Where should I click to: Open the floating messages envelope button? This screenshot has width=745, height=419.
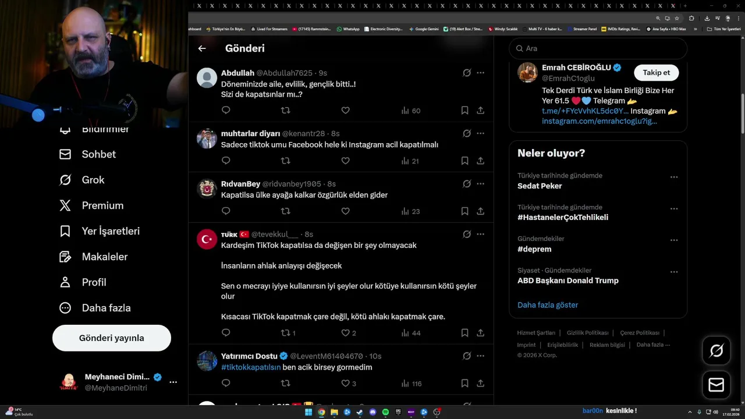pos(716,385)
